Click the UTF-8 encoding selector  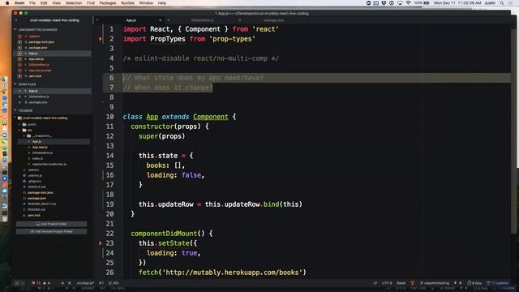(387, 283)
